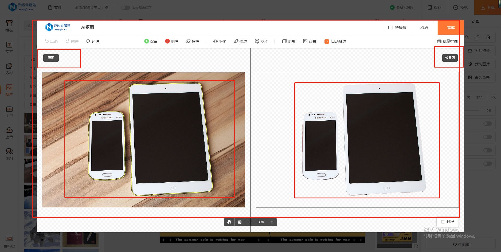Zoom in with the plus button

(x=272, y=222)
